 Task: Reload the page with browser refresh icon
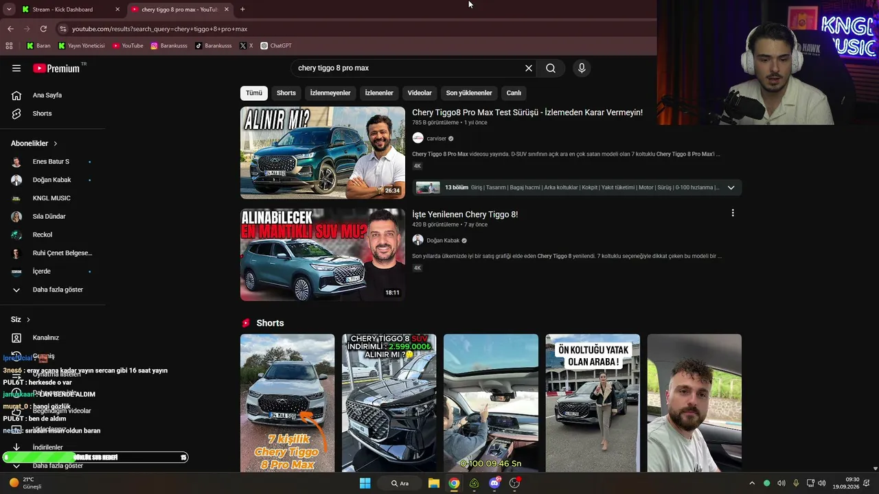tap(43, 29)
